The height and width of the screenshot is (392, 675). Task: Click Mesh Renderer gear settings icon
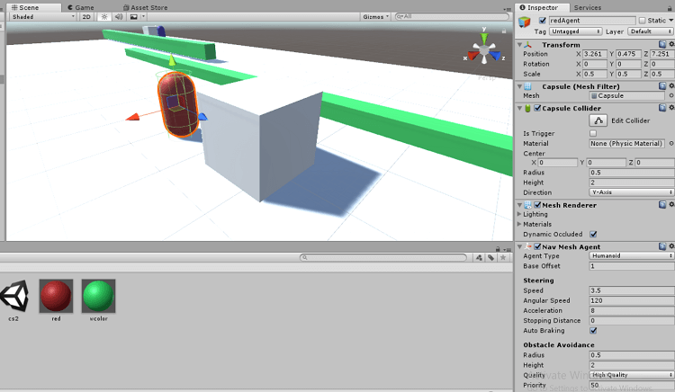coord(670,205)
